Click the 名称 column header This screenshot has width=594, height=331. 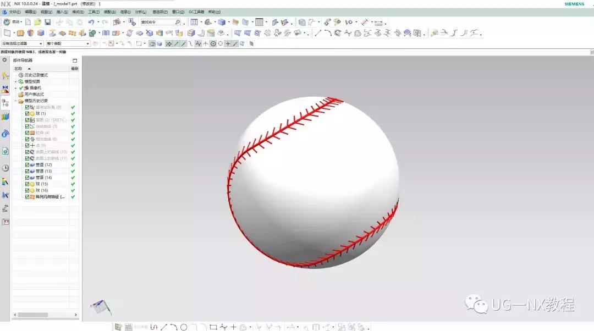pos(19,69)
